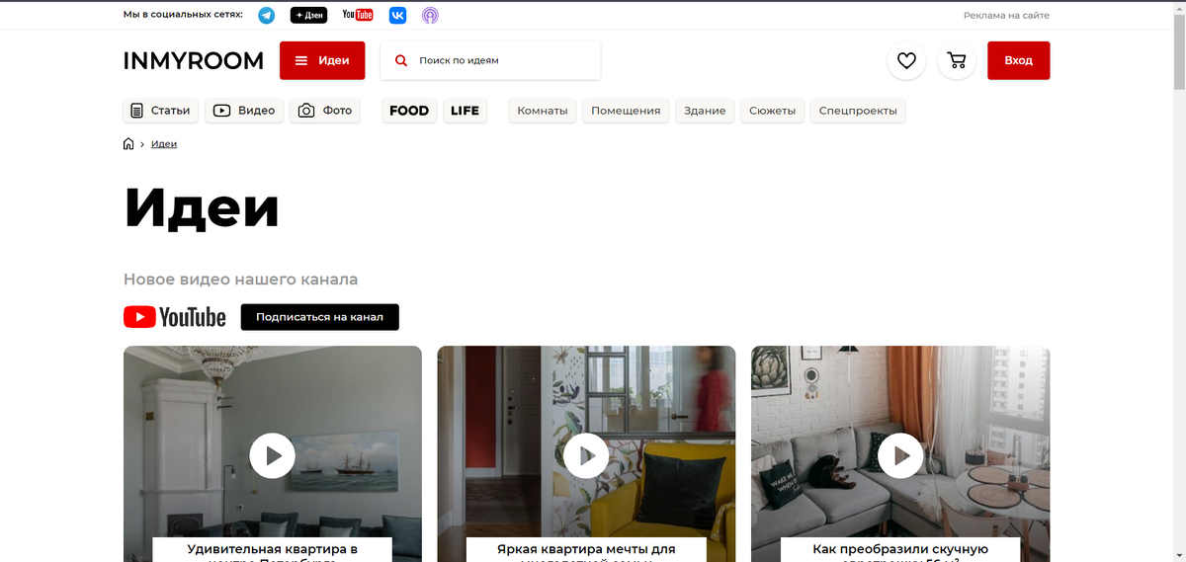This screenshot has height=562, width=1186.
Task: Open the Dzen social link
Action: tap(308, 15)
